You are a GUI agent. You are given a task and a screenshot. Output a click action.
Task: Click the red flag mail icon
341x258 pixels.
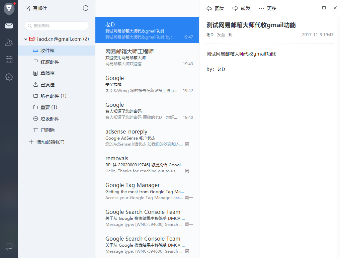tap(35, 62)
